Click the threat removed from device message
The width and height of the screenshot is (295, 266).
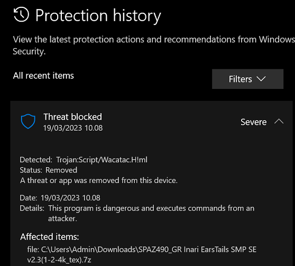pos(99,180)
